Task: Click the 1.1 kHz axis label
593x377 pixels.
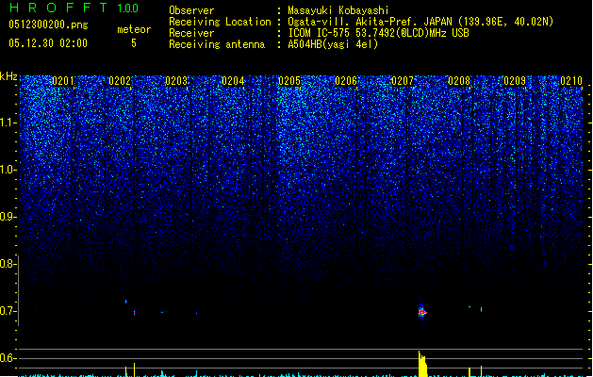Action: click(8, 123)
